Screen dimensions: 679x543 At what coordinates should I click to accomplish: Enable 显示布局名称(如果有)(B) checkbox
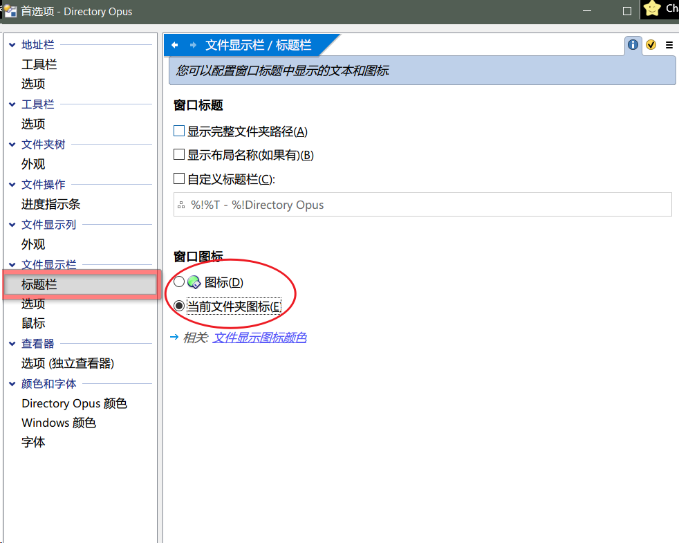(179, 154)
